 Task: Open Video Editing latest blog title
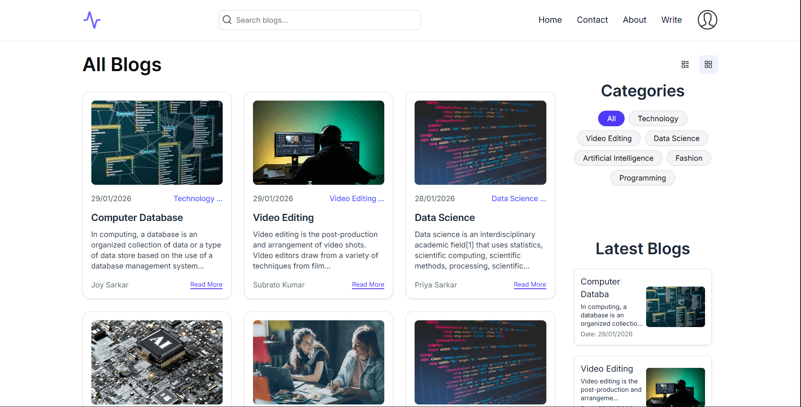pyautogui.click(x=607, y=369)
